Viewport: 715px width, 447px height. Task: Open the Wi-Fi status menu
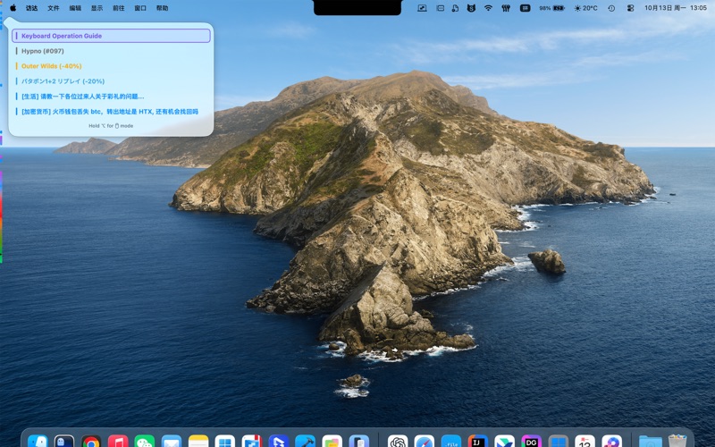click(488, 7)
